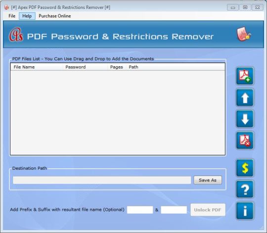Click the Path column header

tap(176, 67)
